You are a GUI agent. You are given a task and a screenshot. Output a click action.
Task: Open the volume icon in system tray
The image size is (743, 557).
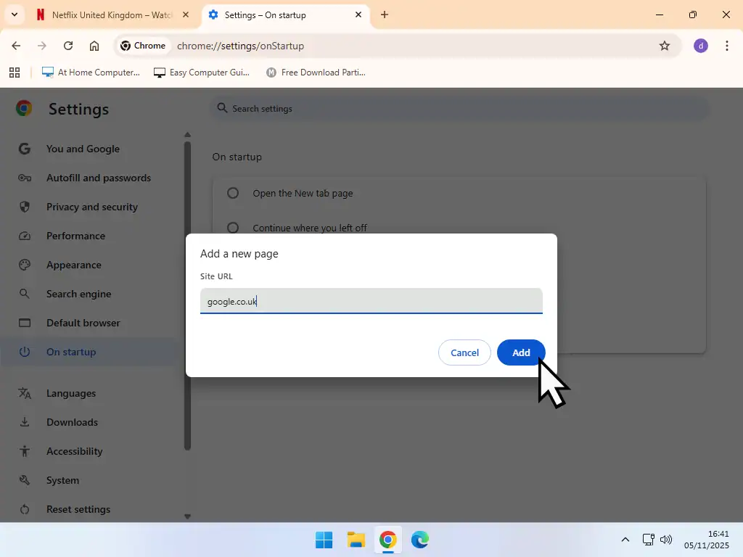click(x=666, y=540)
